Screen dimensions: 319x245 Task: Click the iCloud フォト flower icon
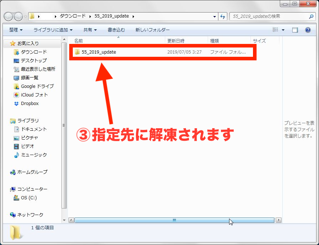pyautogui.click(x=16, y=95)
